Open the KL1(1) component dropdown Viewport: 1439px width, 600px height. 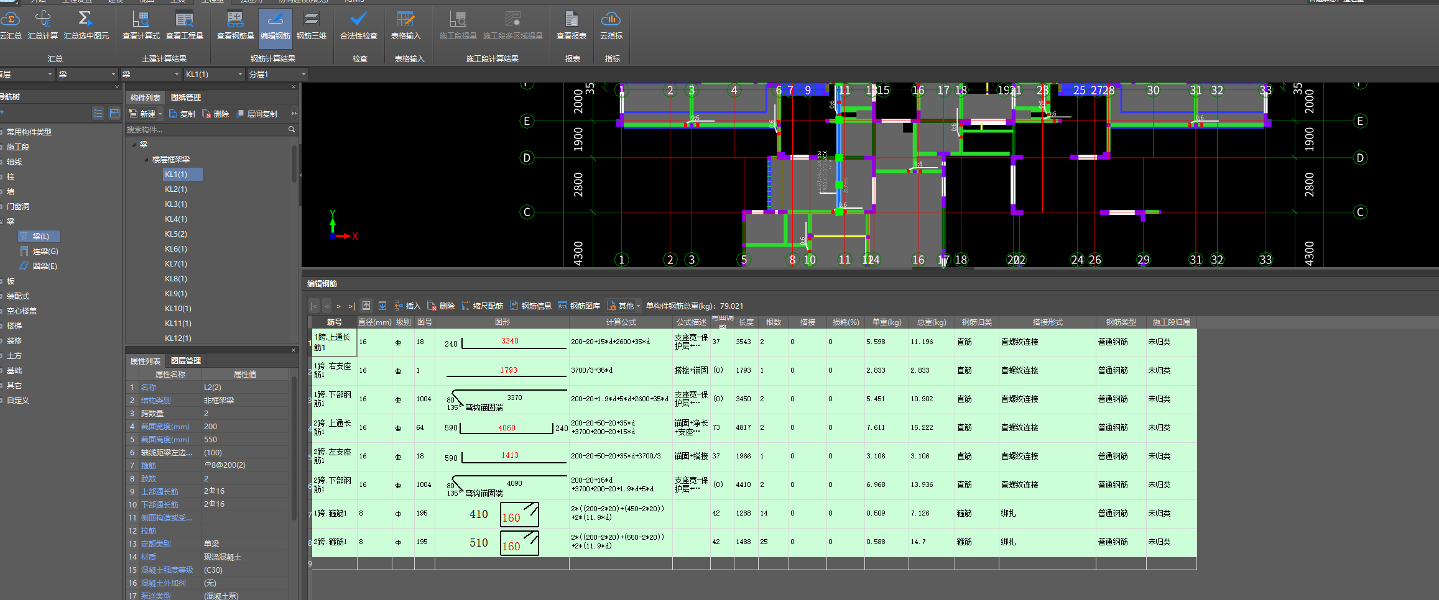(x=240, y=75)
